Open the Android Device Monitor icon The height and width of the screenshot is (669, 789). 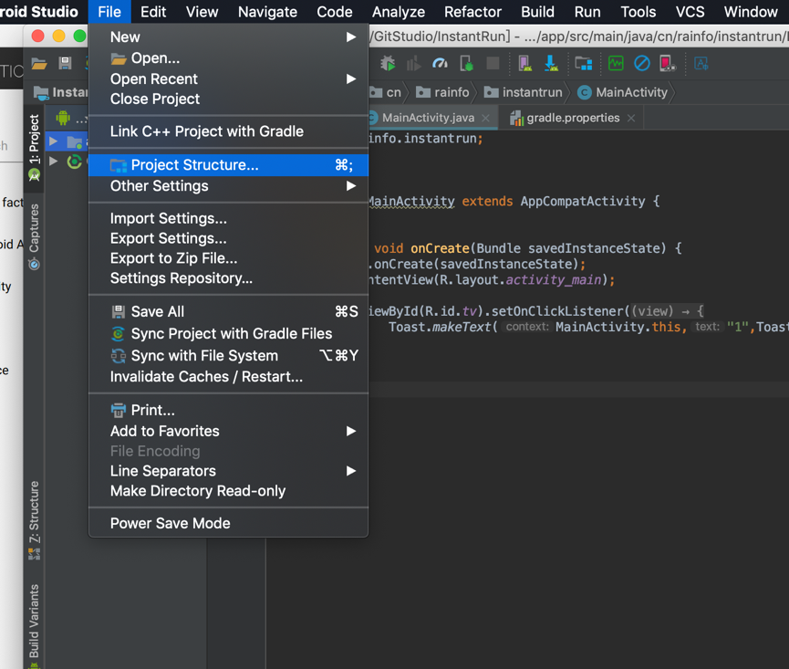pos(616,63)
